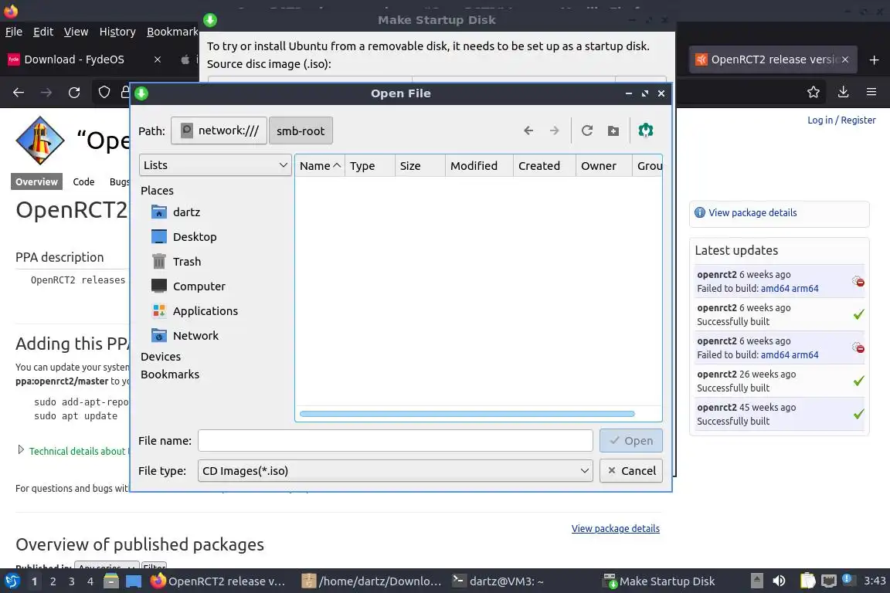Open Firefox Bookmarks menu

[172, 32]
